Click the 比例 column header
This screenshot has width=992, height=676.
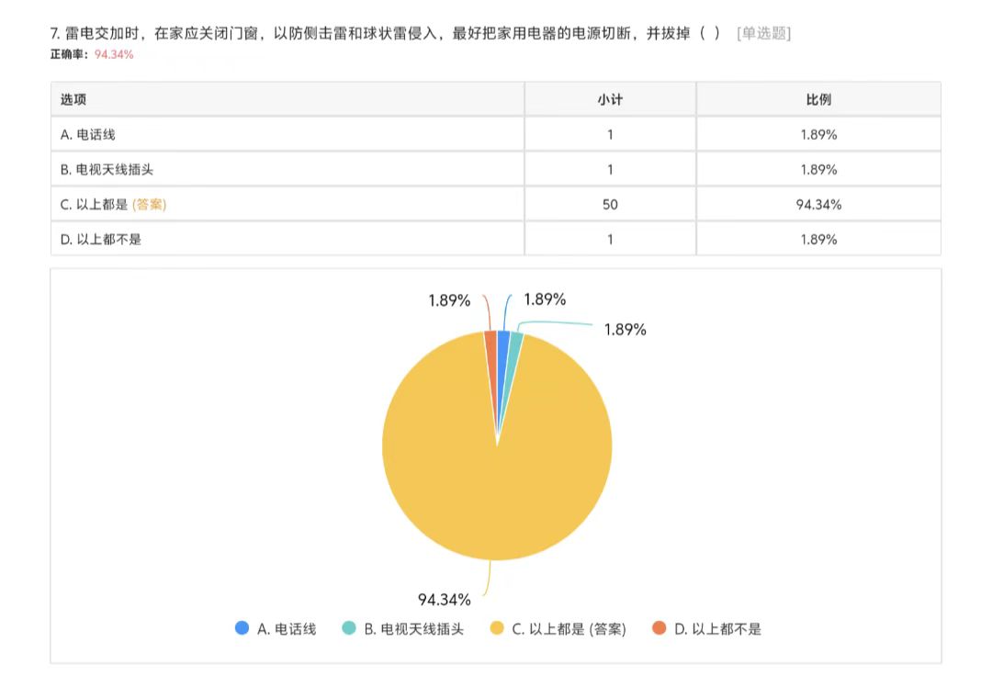pyautogui.click(x=818, y=99)
